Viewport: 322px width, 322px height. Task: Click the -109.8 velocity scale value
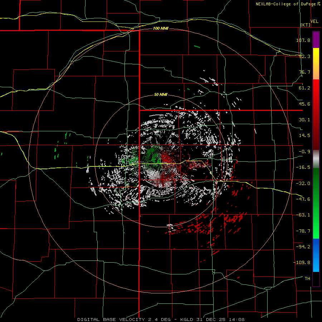coord(302,263)
